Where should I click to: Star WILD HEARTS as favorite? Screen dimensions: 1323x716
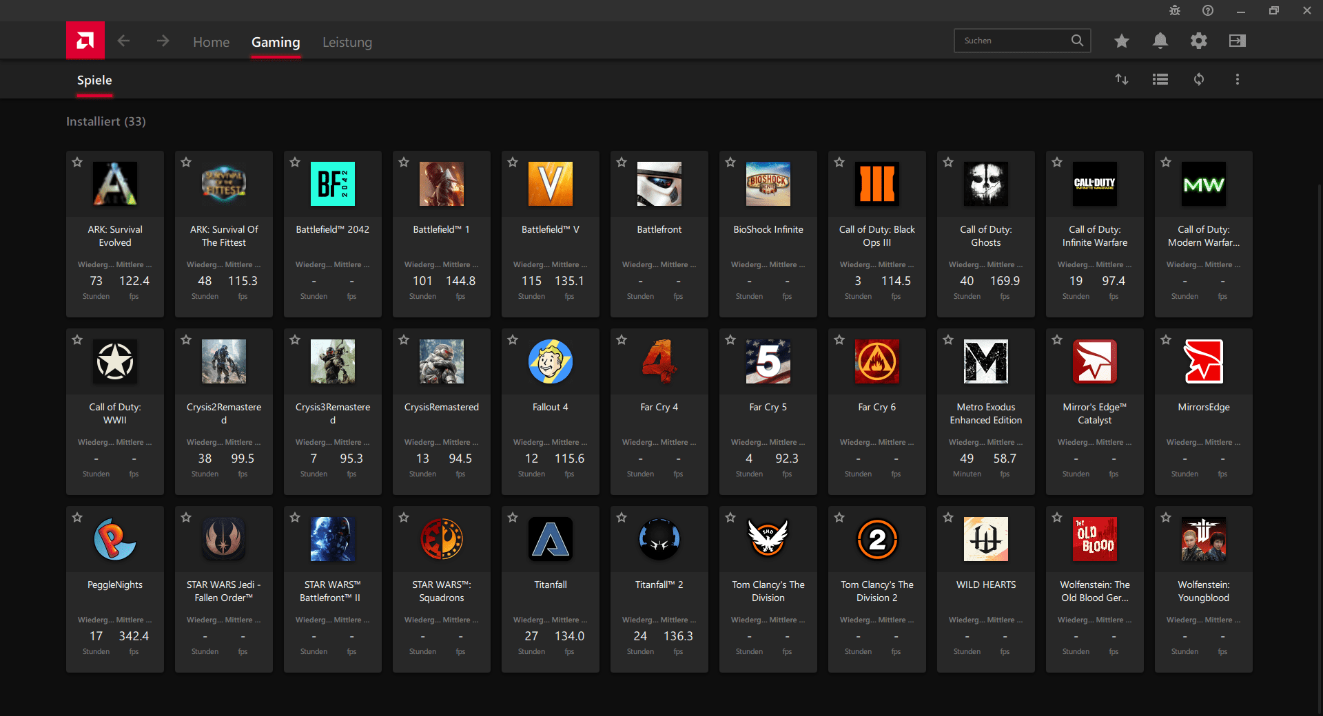click(948, 518)
